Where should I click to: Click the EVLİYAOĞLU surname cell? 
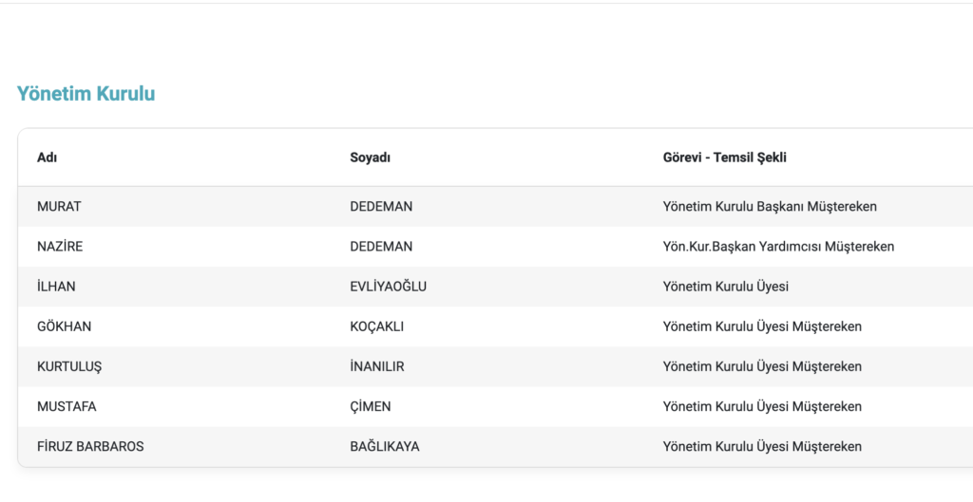[x=388, y=287]
